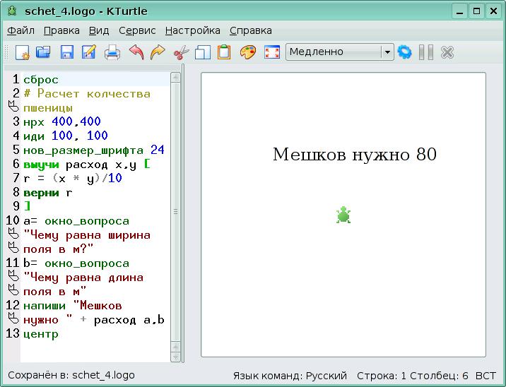Stop execution with the X button
The image size is (506, 387).
point(447,52)
